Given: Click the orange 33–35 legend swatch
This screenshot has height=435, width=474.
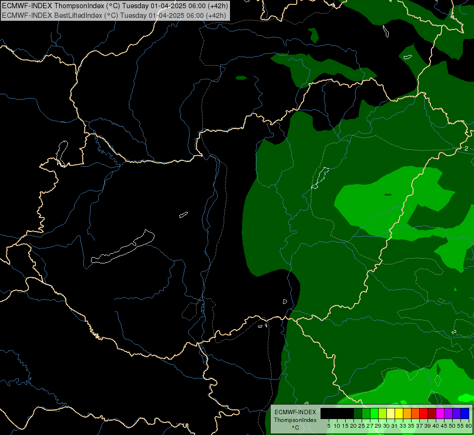Looking at the screenshot, I should coord(407,413).
